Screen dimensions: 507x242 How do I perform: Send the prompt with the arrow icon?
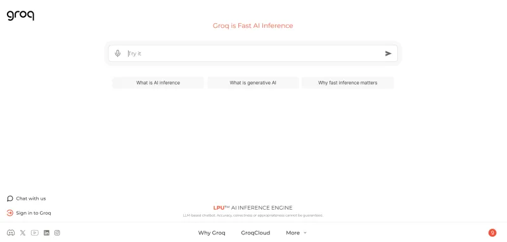(x=388, y=54)
